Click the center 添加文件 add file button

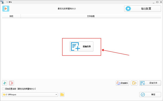pos(81,46)
